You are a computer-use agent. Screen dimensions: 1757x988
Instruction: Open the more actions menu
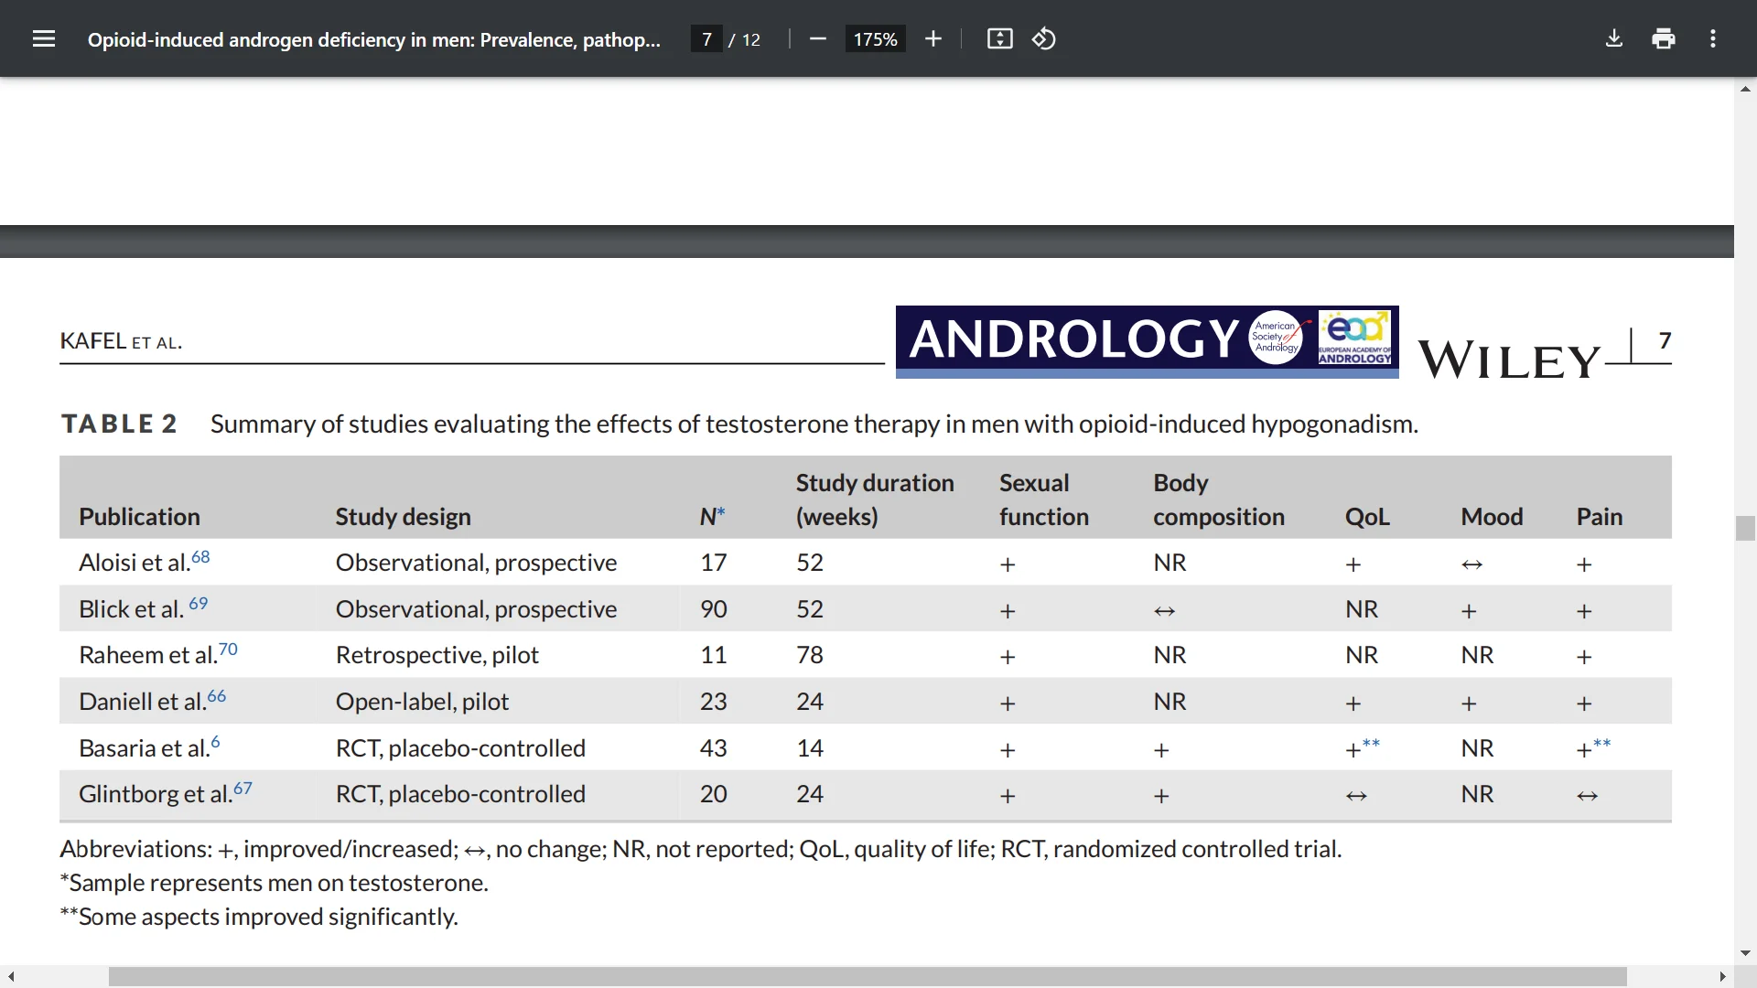coord(1713,38)
